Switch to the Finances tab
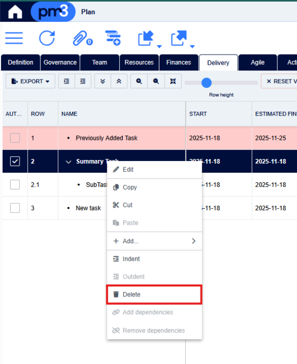 (178, 63)
